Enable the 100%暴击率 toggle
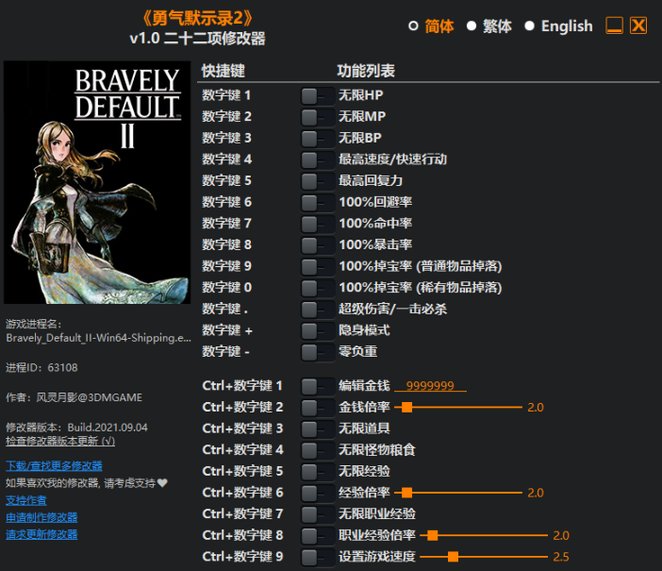Viewport: 662px width, 571px height. (318, 245)
